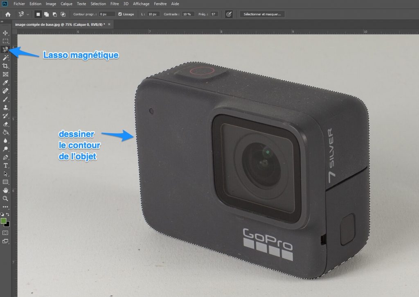Select the Crop tool
The width and height of the screenshot is (419, 297).
click(x=5, y=66)
